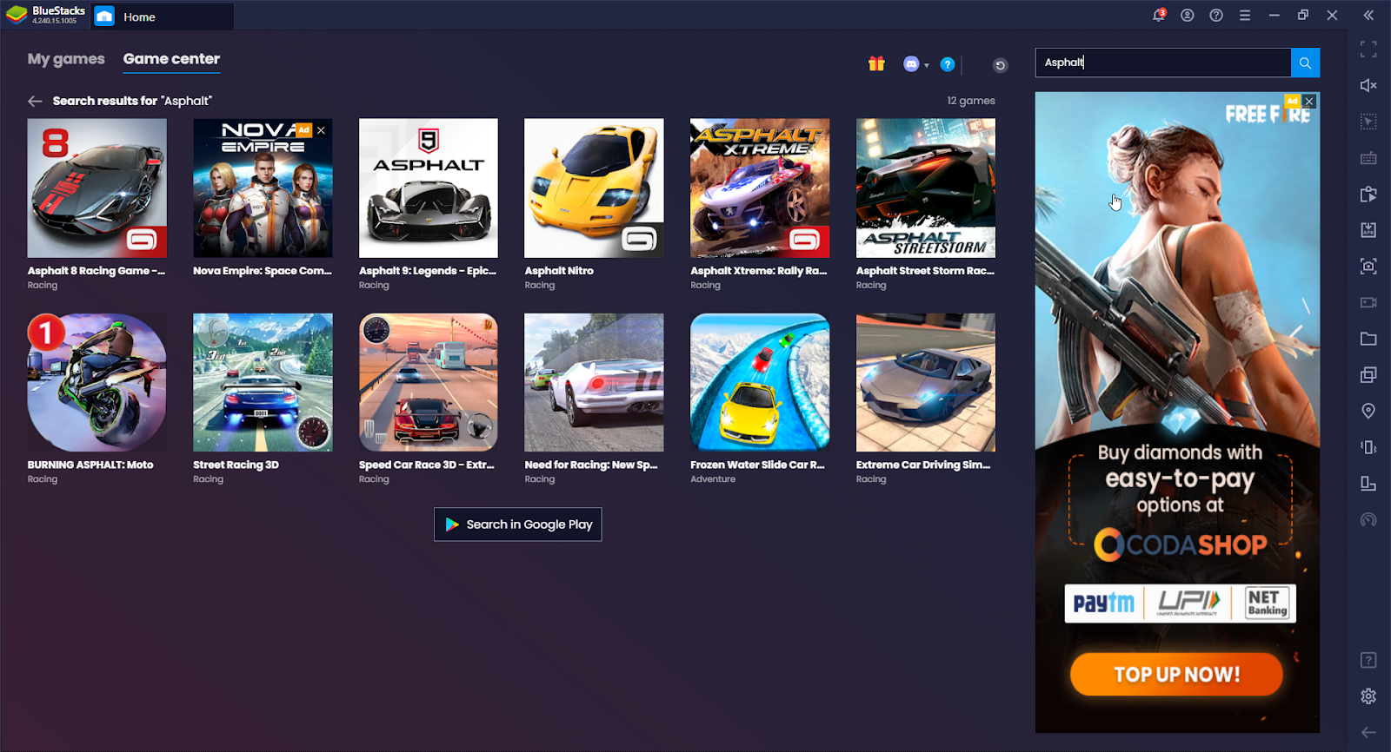This screenshot has width=1391, height=752.
Task: Click the install APK icon
Action: [x=1368, y=230]
